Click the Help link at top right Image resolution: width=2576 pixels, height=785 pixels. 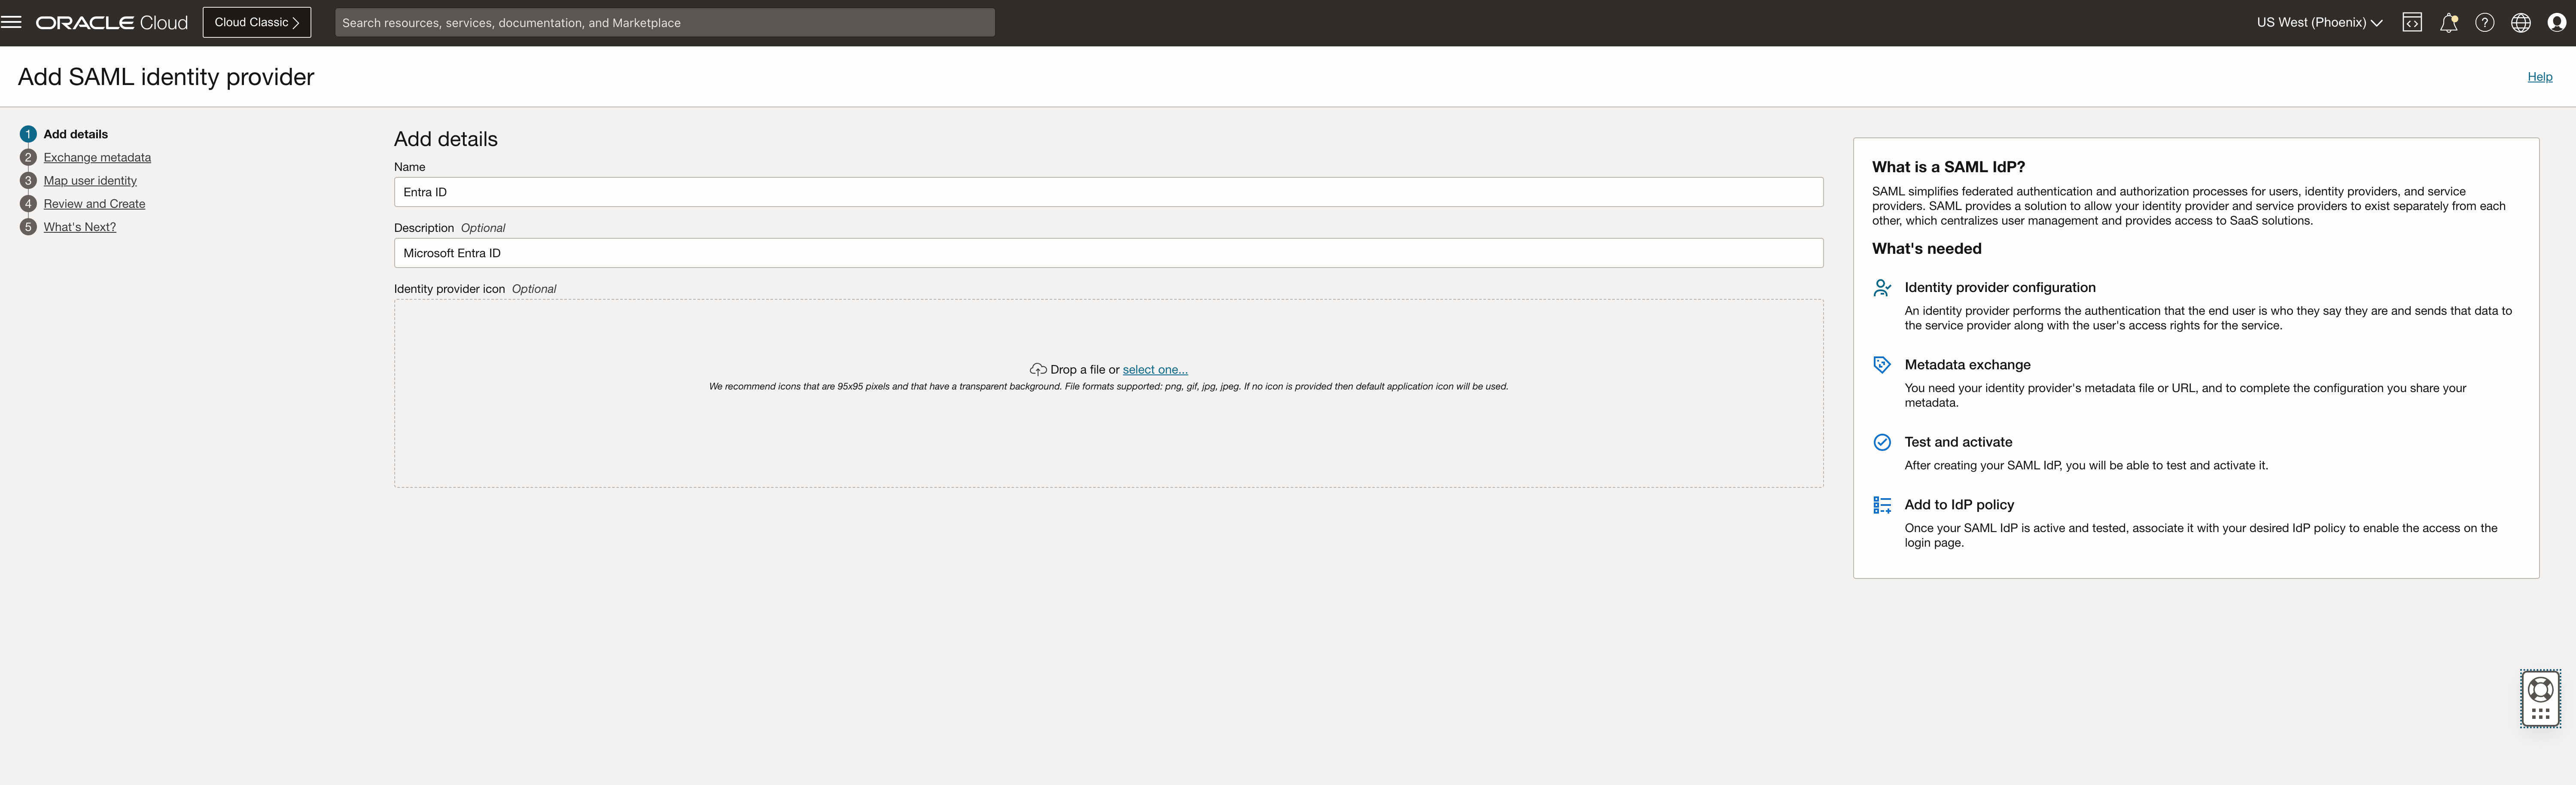2539,77
